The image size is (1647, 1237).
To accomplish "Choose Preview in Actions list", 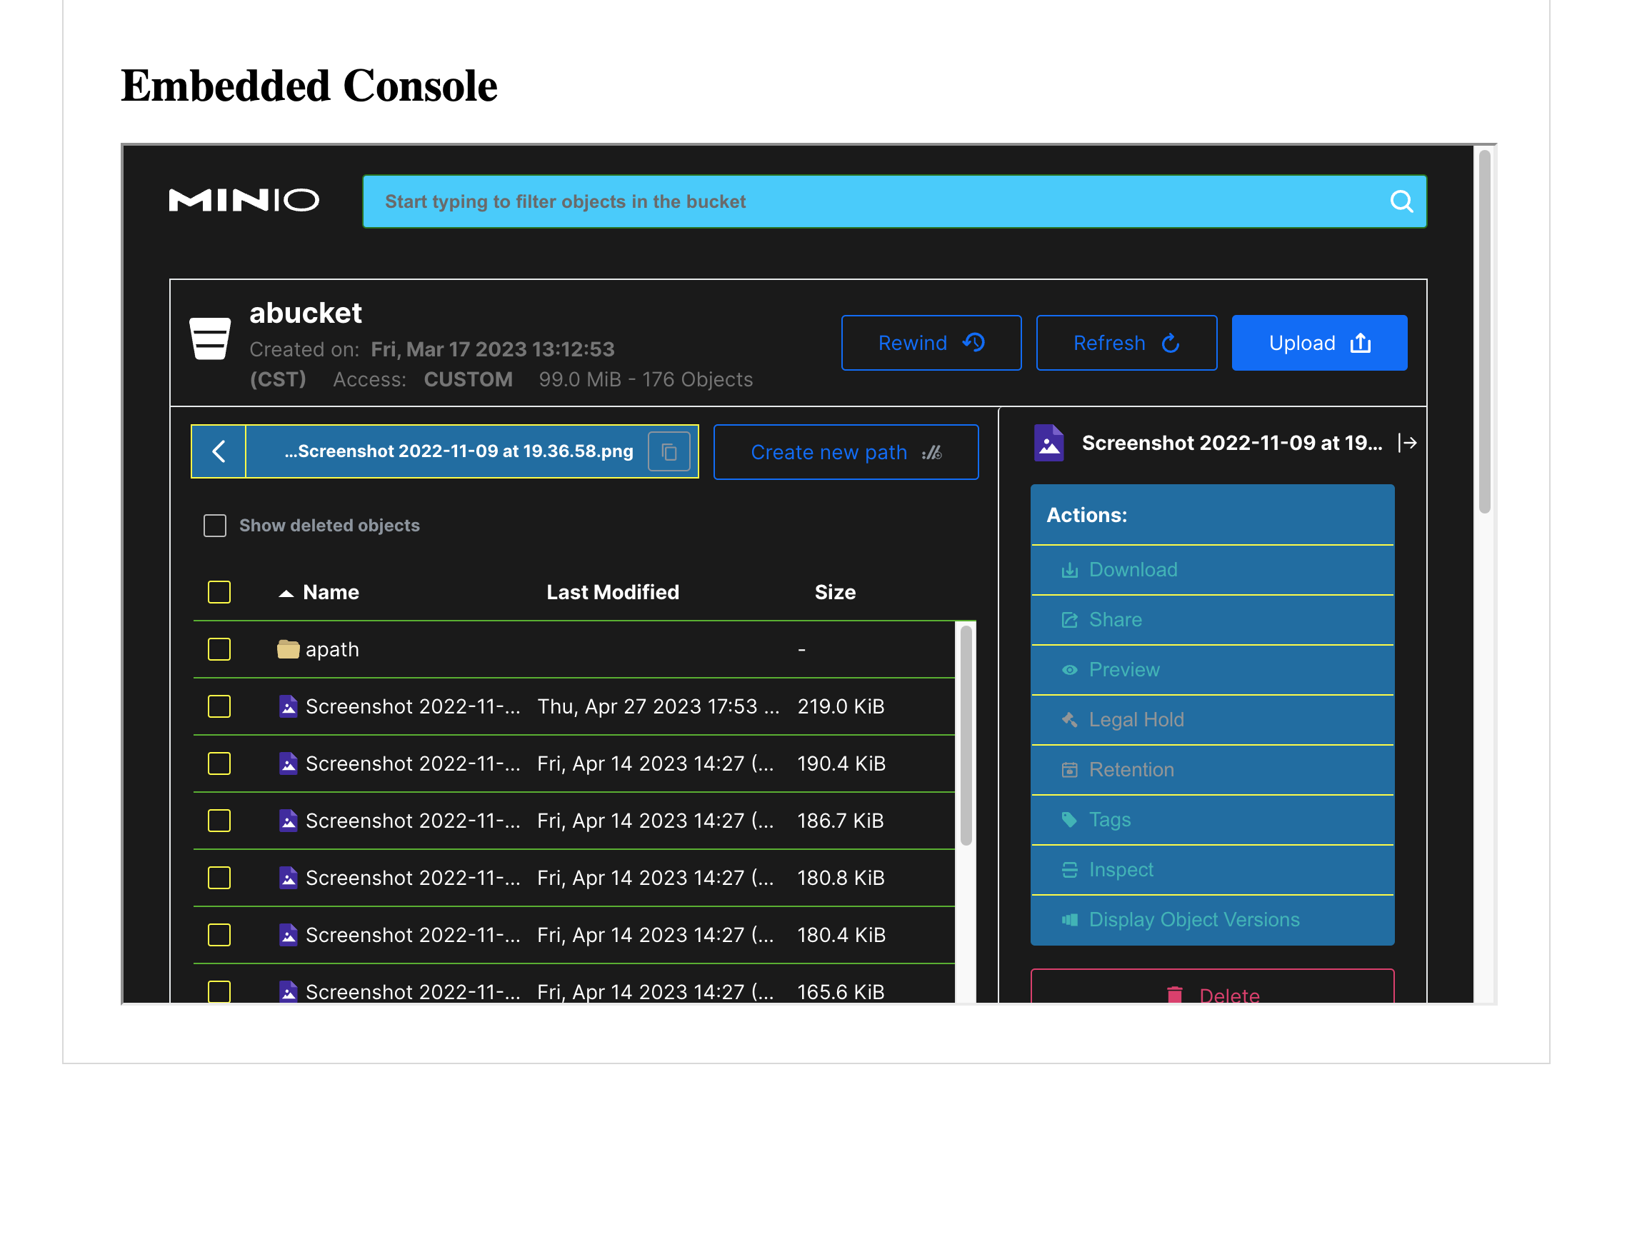I will tap(1212, 669).
